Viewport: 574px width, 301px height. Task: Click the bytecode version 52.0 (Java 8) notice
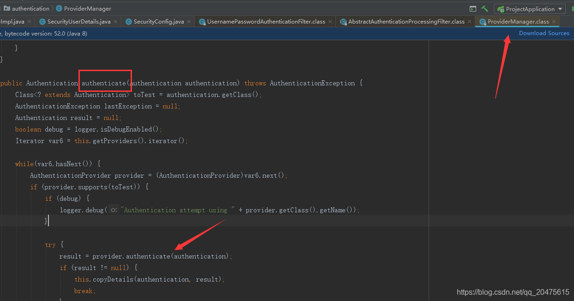[x=46, y=33]
